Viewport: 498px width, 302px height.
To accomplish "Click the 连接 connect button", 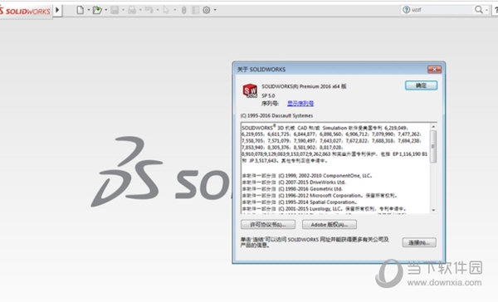I will pyautogui.click(x=419, y=242).
